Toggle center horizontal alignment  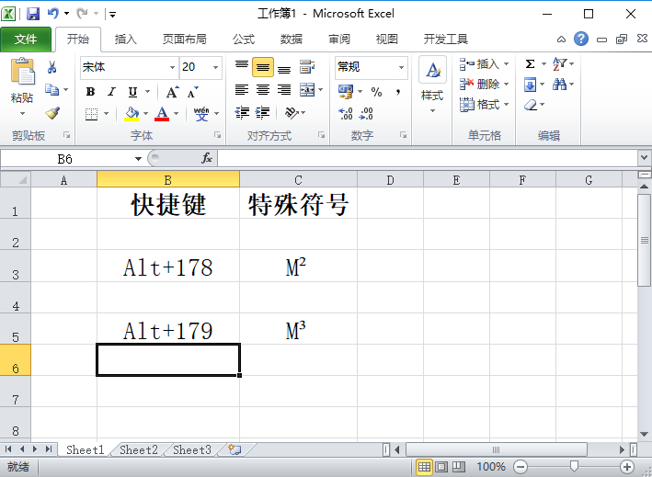pos(263,90)
